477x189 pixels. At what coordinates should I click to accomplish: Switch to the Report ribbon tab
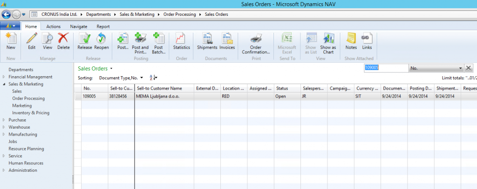[103, 26]
